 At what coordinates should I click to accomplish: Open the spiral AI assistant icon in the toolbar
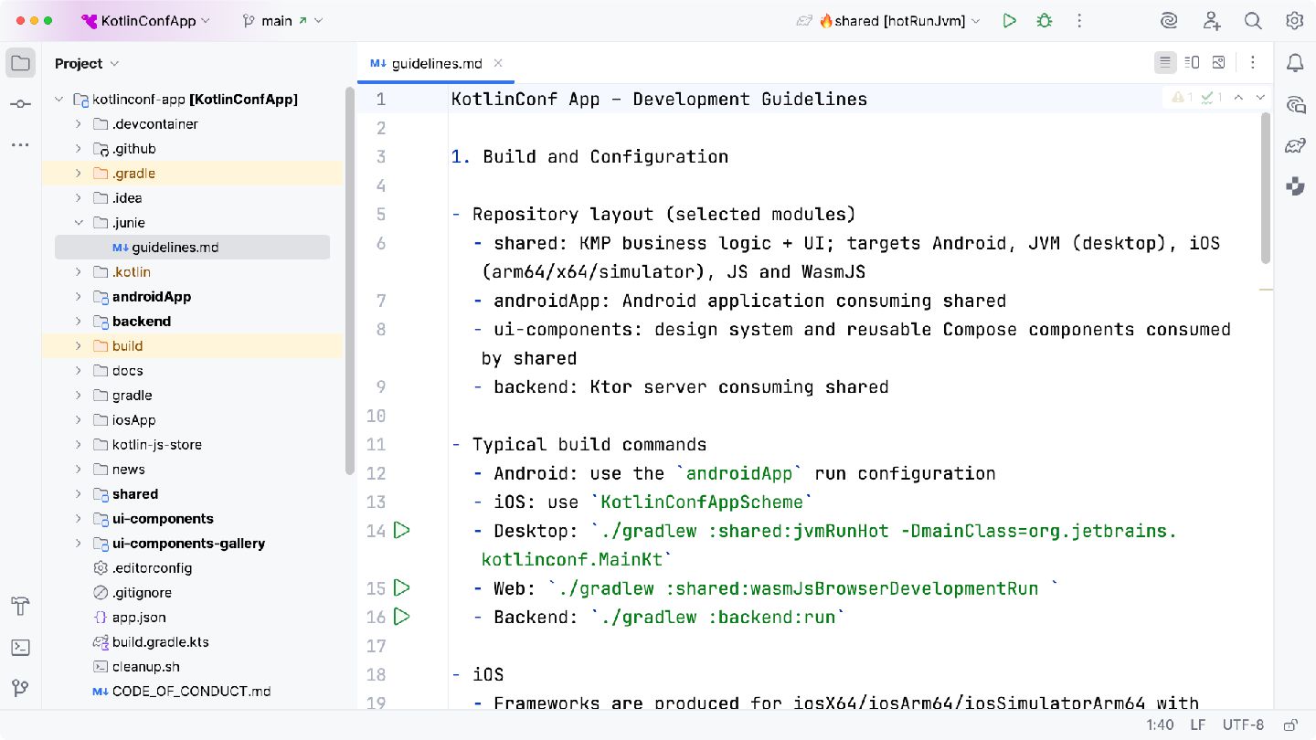(1169, 20)
